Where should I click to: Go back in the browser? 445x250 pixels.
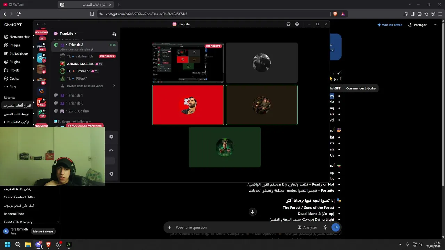coord(5,14)
